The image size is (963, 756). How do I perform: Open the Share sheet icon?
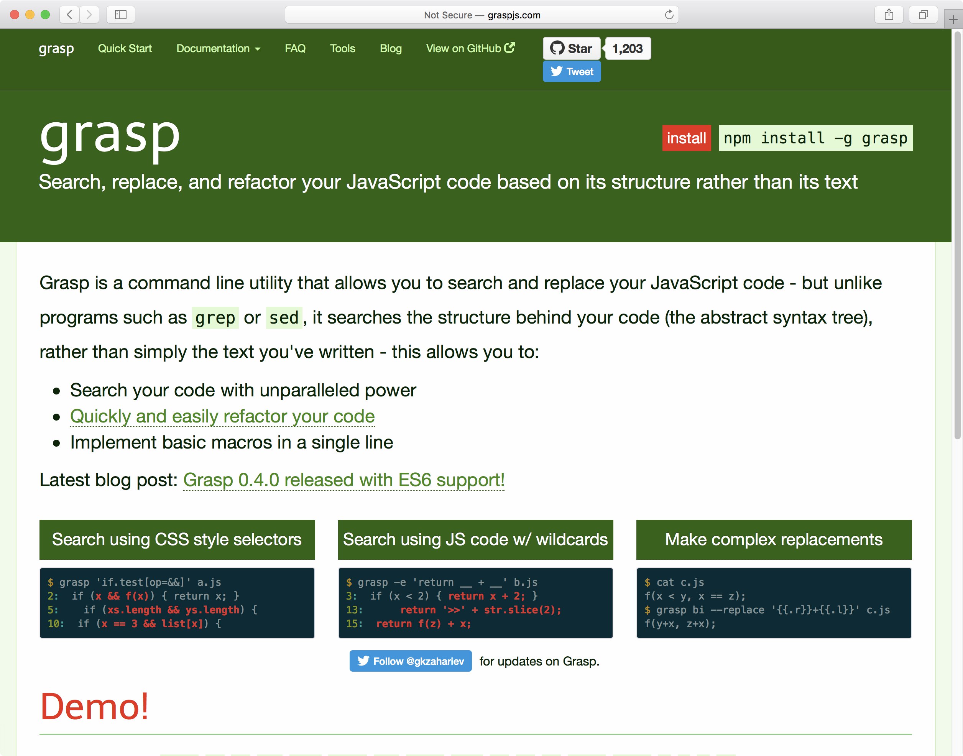[x=889, y=15]
